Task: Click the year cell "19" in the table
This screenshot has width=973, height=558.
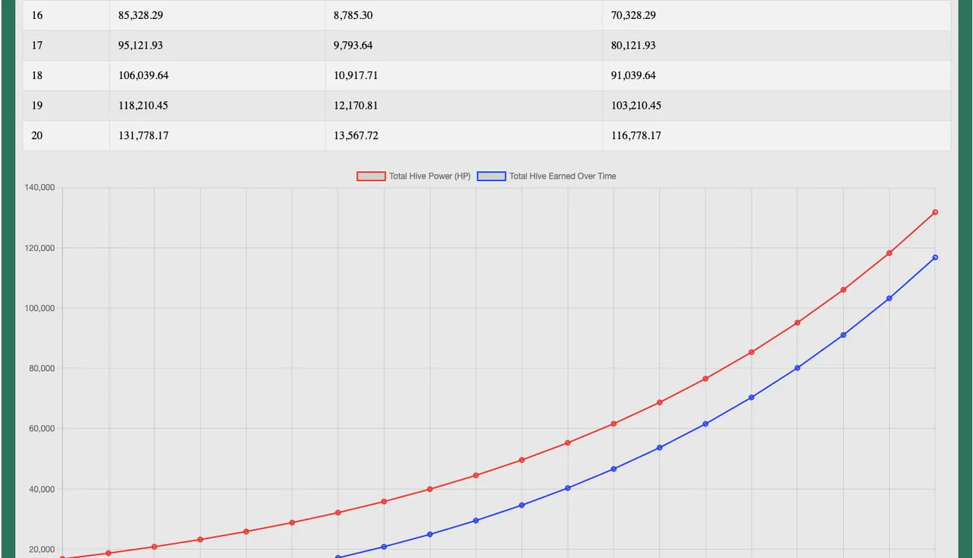Action: click(66, 106)
